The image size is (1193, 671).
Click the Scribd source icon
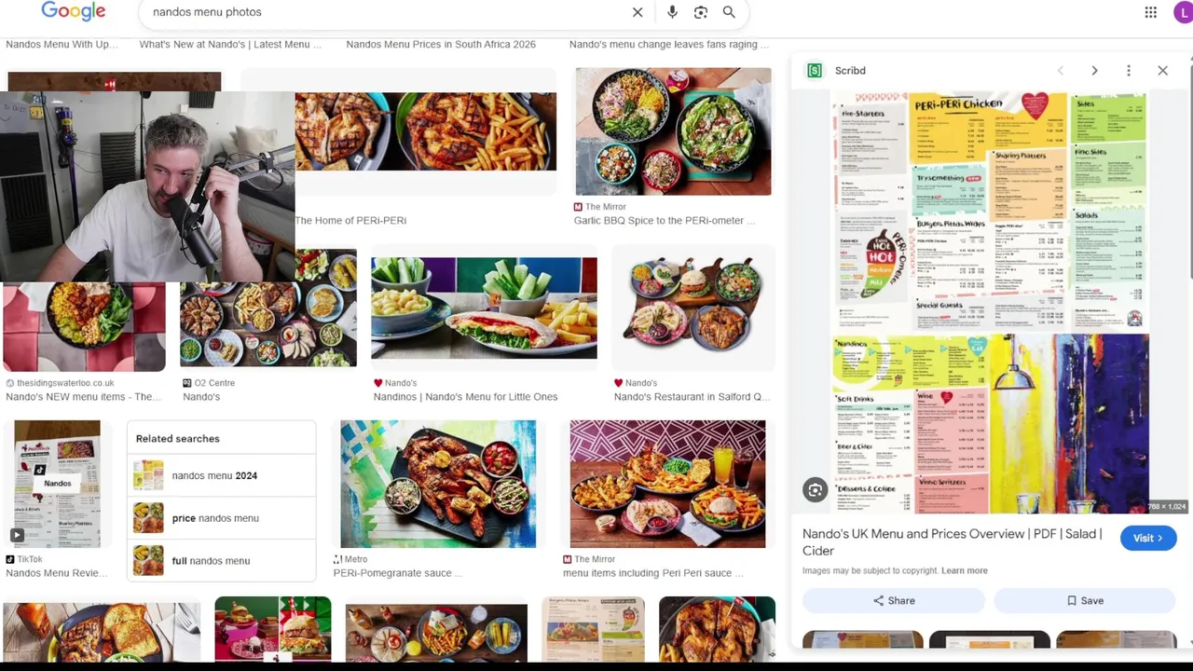pyautogui.click(x=815, y=71)
